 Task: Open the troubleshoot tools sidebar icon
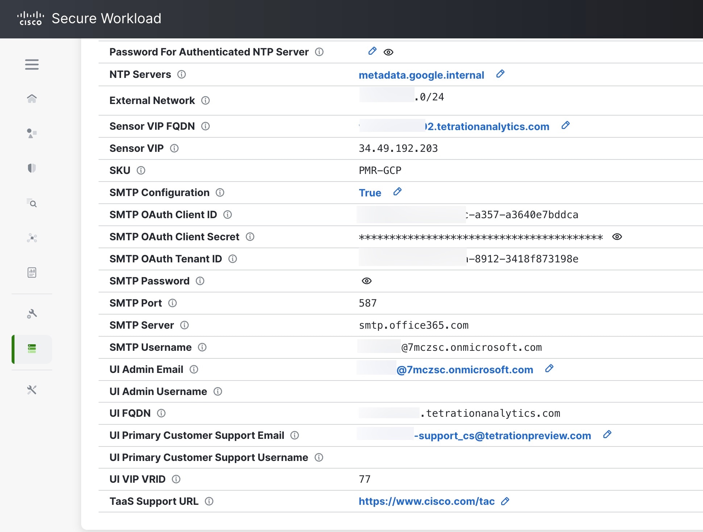[32, 390]
